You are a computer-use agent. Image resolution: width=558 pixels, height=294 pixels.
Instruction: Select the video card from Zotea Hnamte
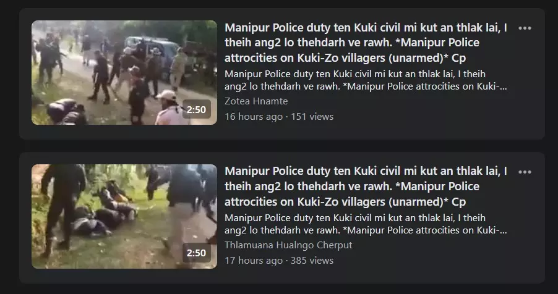pos(282,73)
